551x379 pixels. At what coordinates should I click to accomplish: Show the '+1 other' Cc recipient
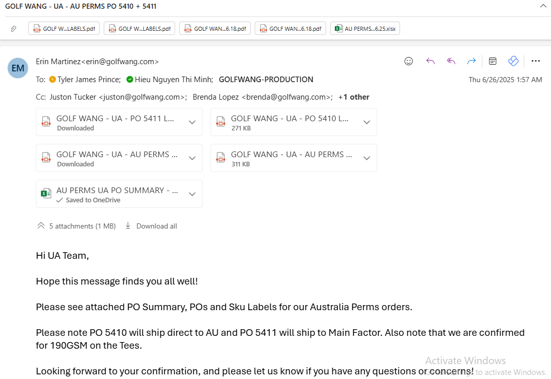[x=353, y=97]
